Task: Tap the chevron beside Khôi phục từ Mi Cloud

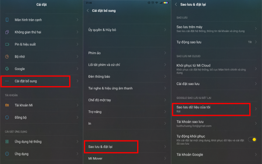Action: (x=255, y=69)
